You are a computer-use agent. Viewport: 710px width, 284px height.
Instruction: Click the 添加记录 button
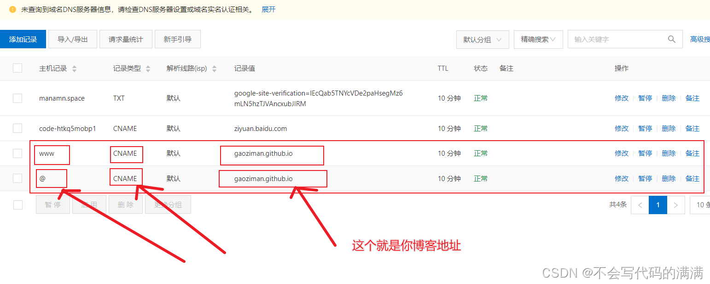pyautogui.click(x=23, y=40)
